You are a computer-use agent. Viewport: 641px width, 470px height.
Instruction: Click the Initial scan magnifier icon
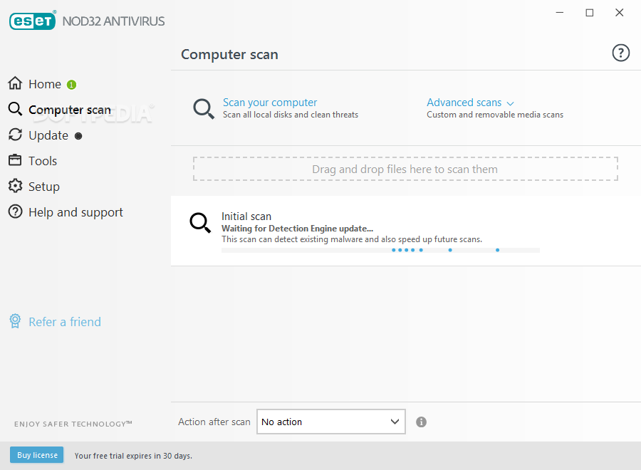point(200,223)
